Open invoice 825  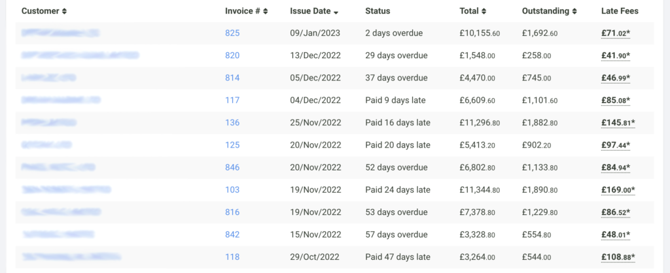click(232, 33)
